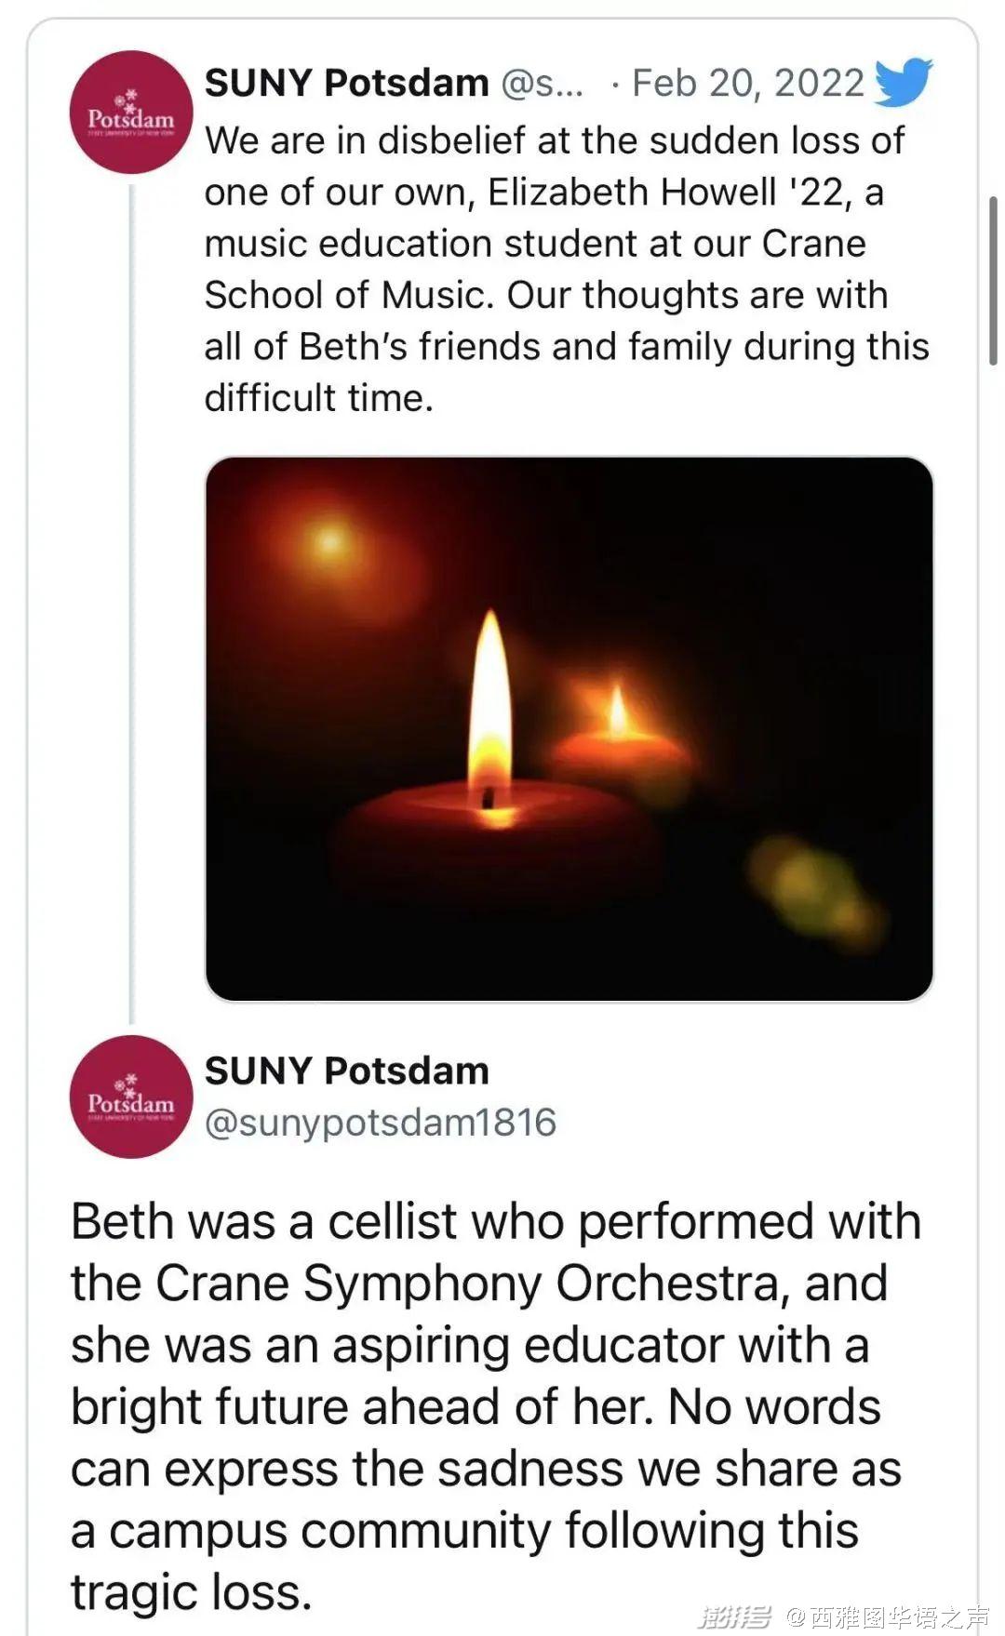Image resolution: width=1005 pixels, height=1636 pixels.
Task: Click the @西雅图华语之声 watermark text
Action: tap(888, 1616)
